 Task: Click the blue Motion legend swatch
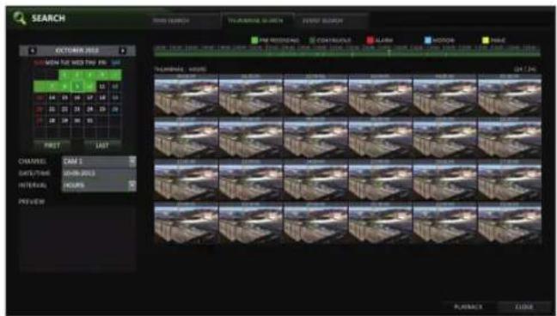click(428, 40)
